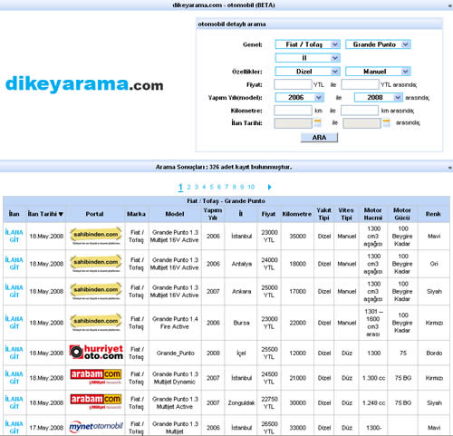Click the sahibinden.com logo in Ankara row
The height and width of the screenshot is (436, 453).
96,291
